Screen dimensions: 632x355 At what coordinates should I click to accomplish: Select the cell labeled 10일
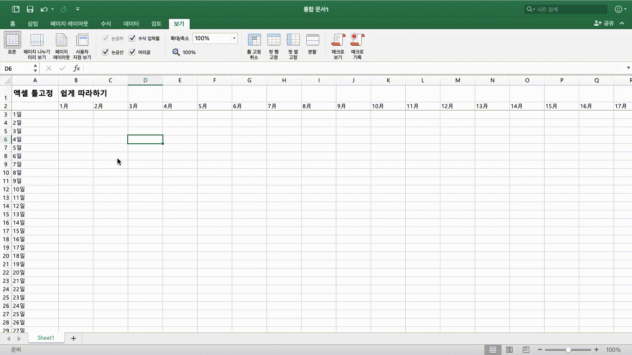coord(35,189)
